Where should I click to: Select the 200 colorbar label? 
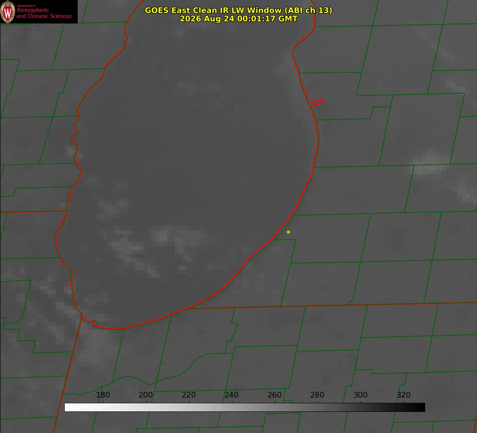pyautogui.click(x=145, y=395)
